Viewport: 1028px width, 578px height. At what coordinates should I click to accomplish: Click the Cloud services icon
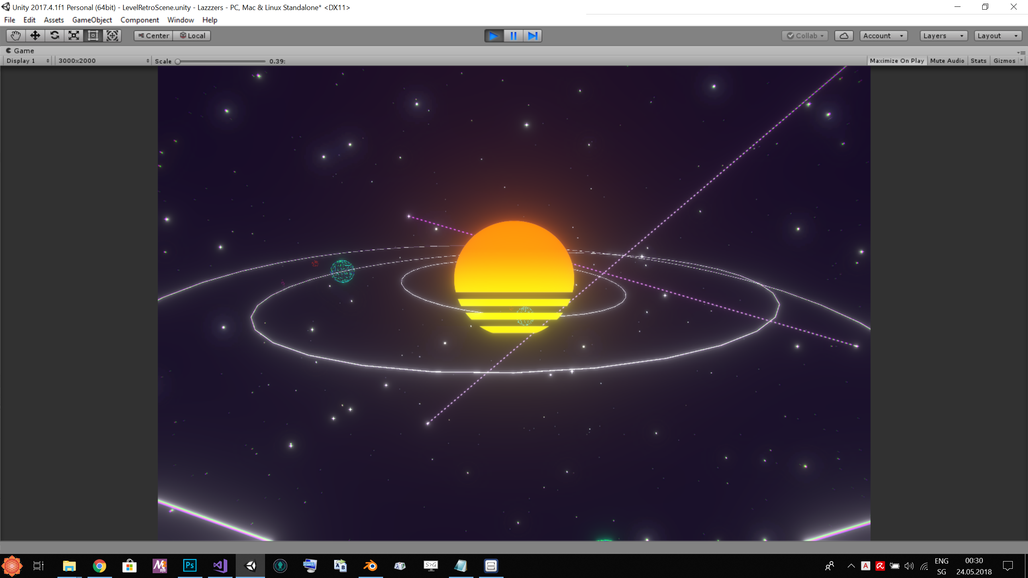tap(844, 36)
